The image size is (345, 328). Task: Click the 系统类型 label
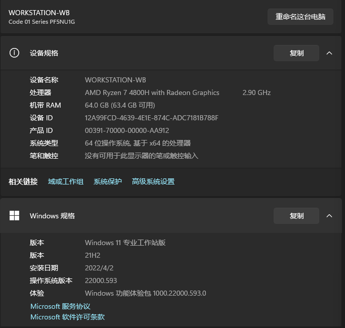point(44,143)
